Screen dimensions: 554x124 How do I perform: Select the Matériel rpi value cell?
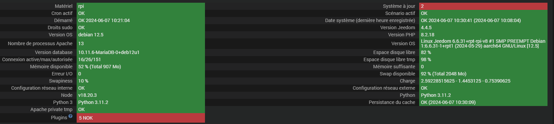(x=141, y=6)
